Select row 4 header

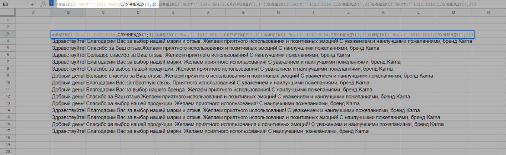coord(8,41)
